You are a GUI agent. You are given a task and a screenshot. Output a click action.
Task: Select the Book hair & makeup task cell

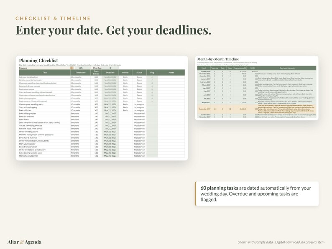(x=45, y=138)
